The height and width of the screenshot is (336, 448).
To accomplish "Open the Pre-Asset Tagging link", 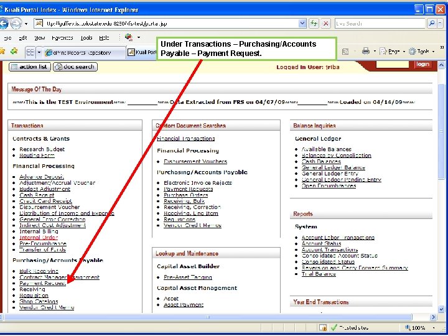I will [x=188, y=277].
